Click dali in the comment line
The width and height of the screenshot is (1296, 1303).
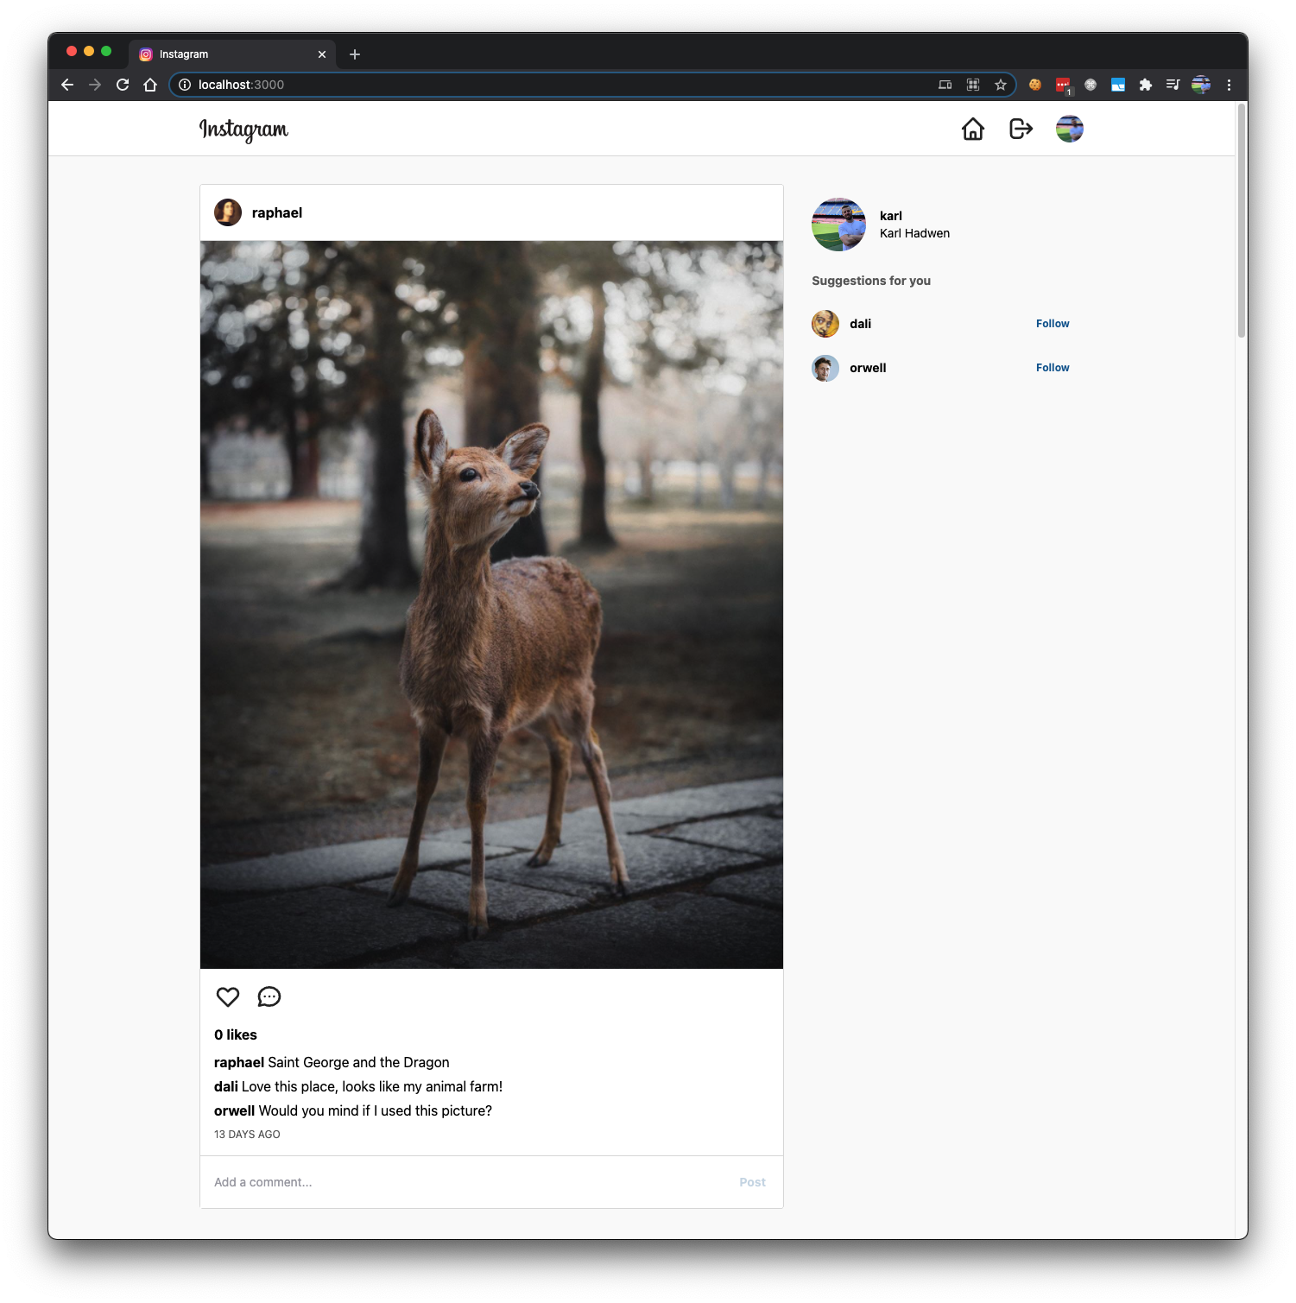tap(226, 1086)
